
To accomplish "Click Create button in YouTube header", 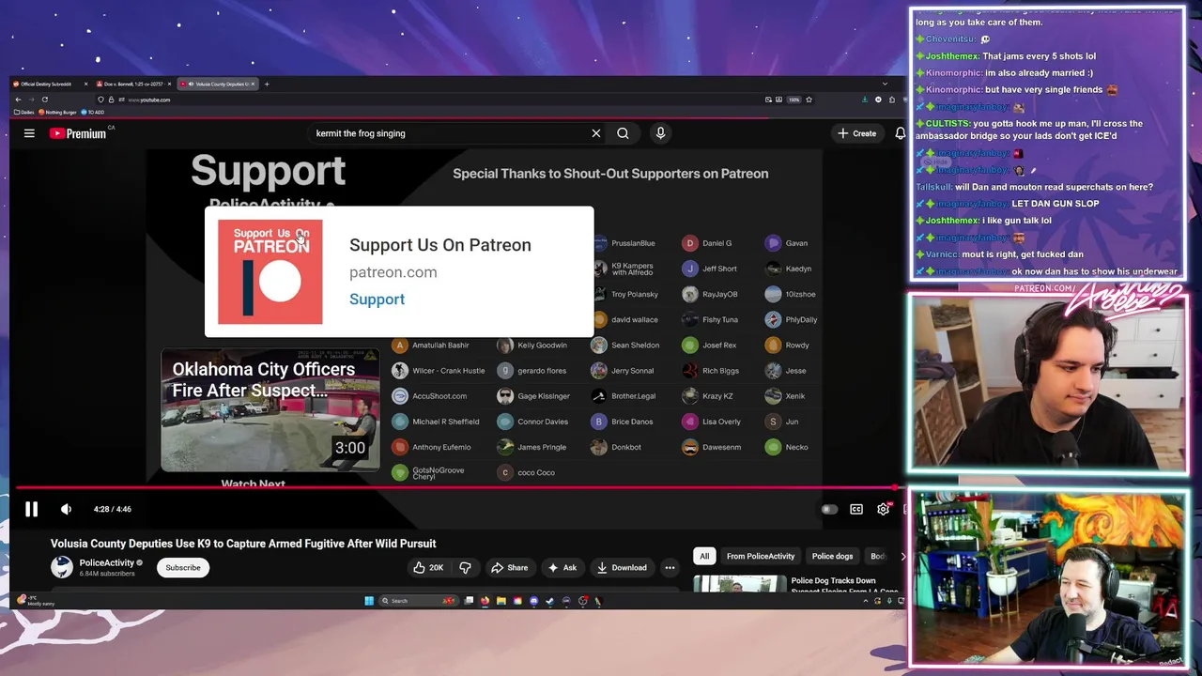I will 856,133.
